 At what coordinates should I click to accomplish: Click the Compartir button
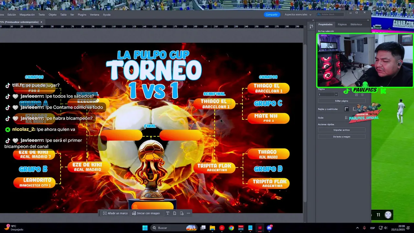coord(271,15)
